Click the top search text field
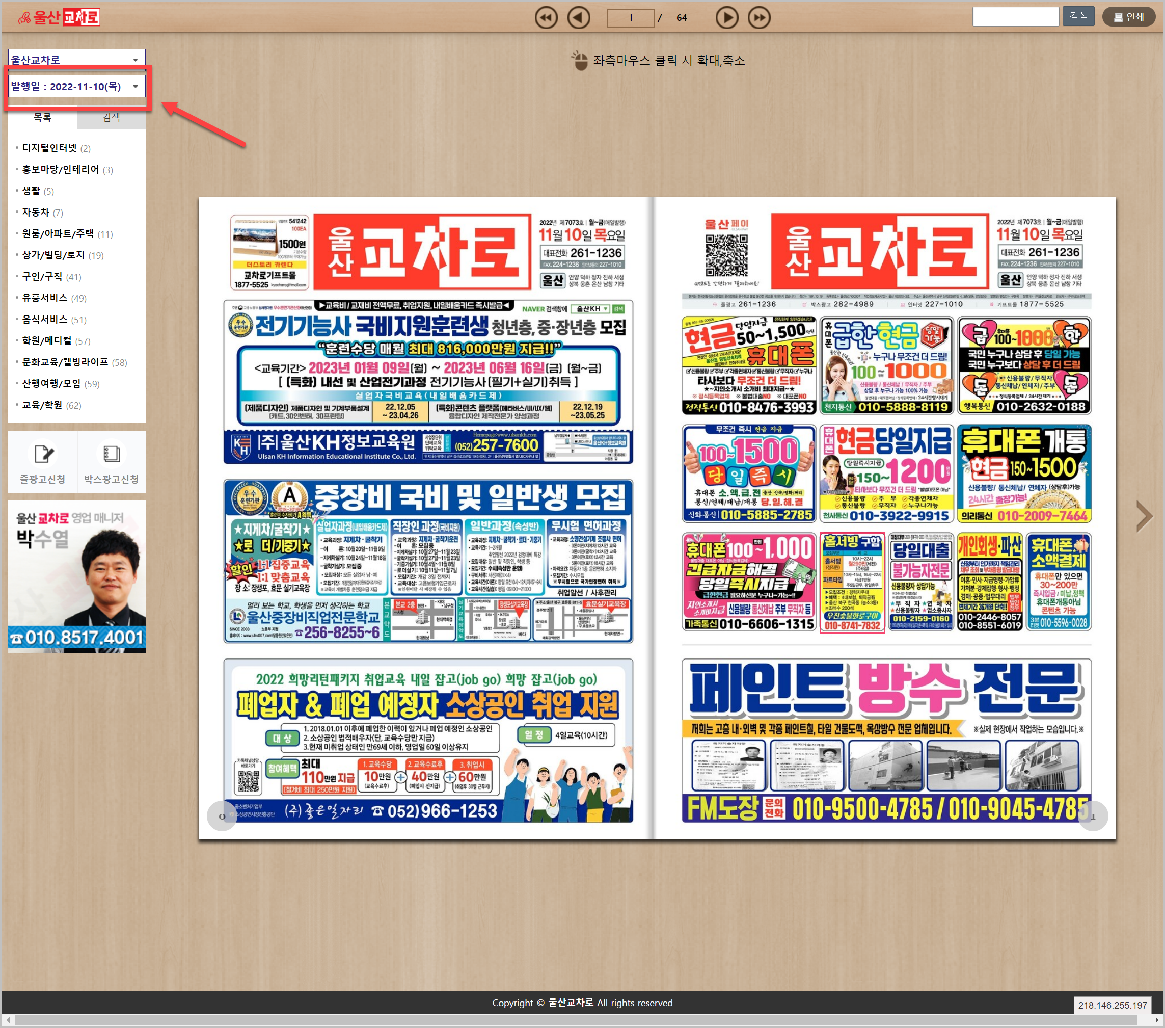 pos(1015,17)
